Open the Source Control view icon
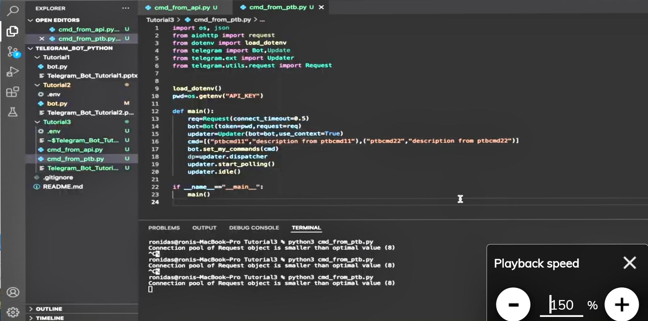Screen dimensions: 648x321 [13, 52]
